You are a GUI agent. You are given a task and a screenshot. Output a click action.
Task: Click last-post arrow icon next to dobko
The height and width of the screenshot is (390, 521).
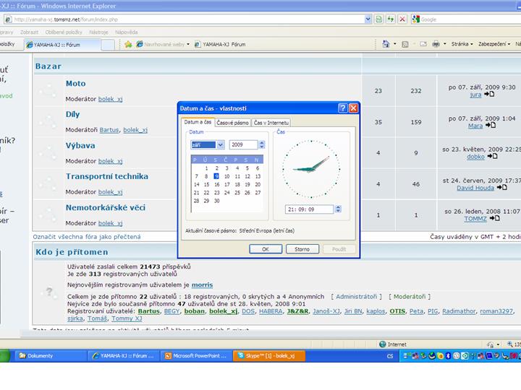(x=494, y=156)
